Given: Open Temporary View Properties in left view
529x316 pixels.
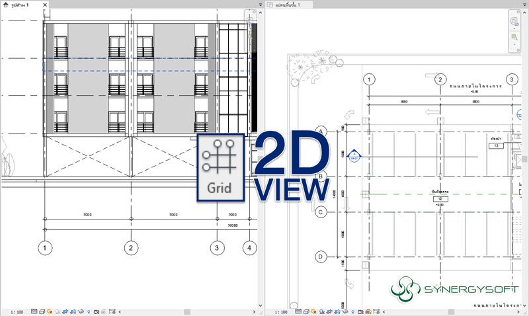Looking at the screenshot, I should coord(97,311).
